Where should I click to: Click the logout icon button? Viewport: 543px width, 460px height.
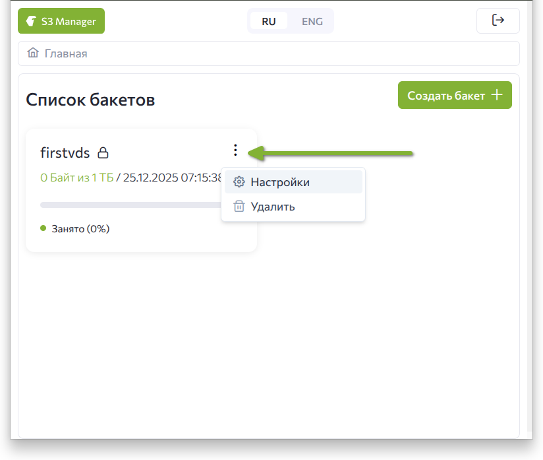[498, 20]
